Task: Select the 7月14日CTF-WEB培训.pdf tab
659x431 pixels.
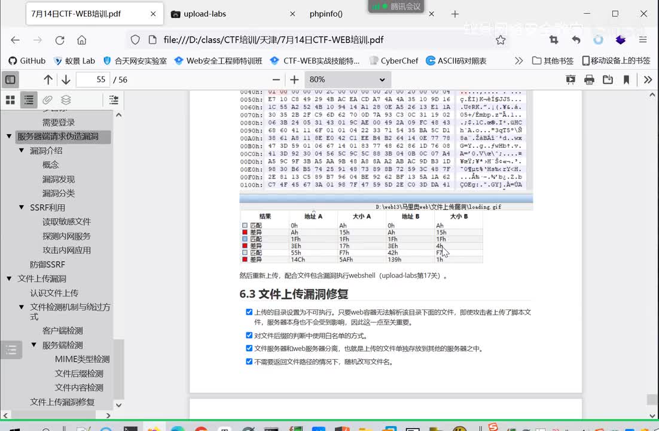Action: (94, 14)
